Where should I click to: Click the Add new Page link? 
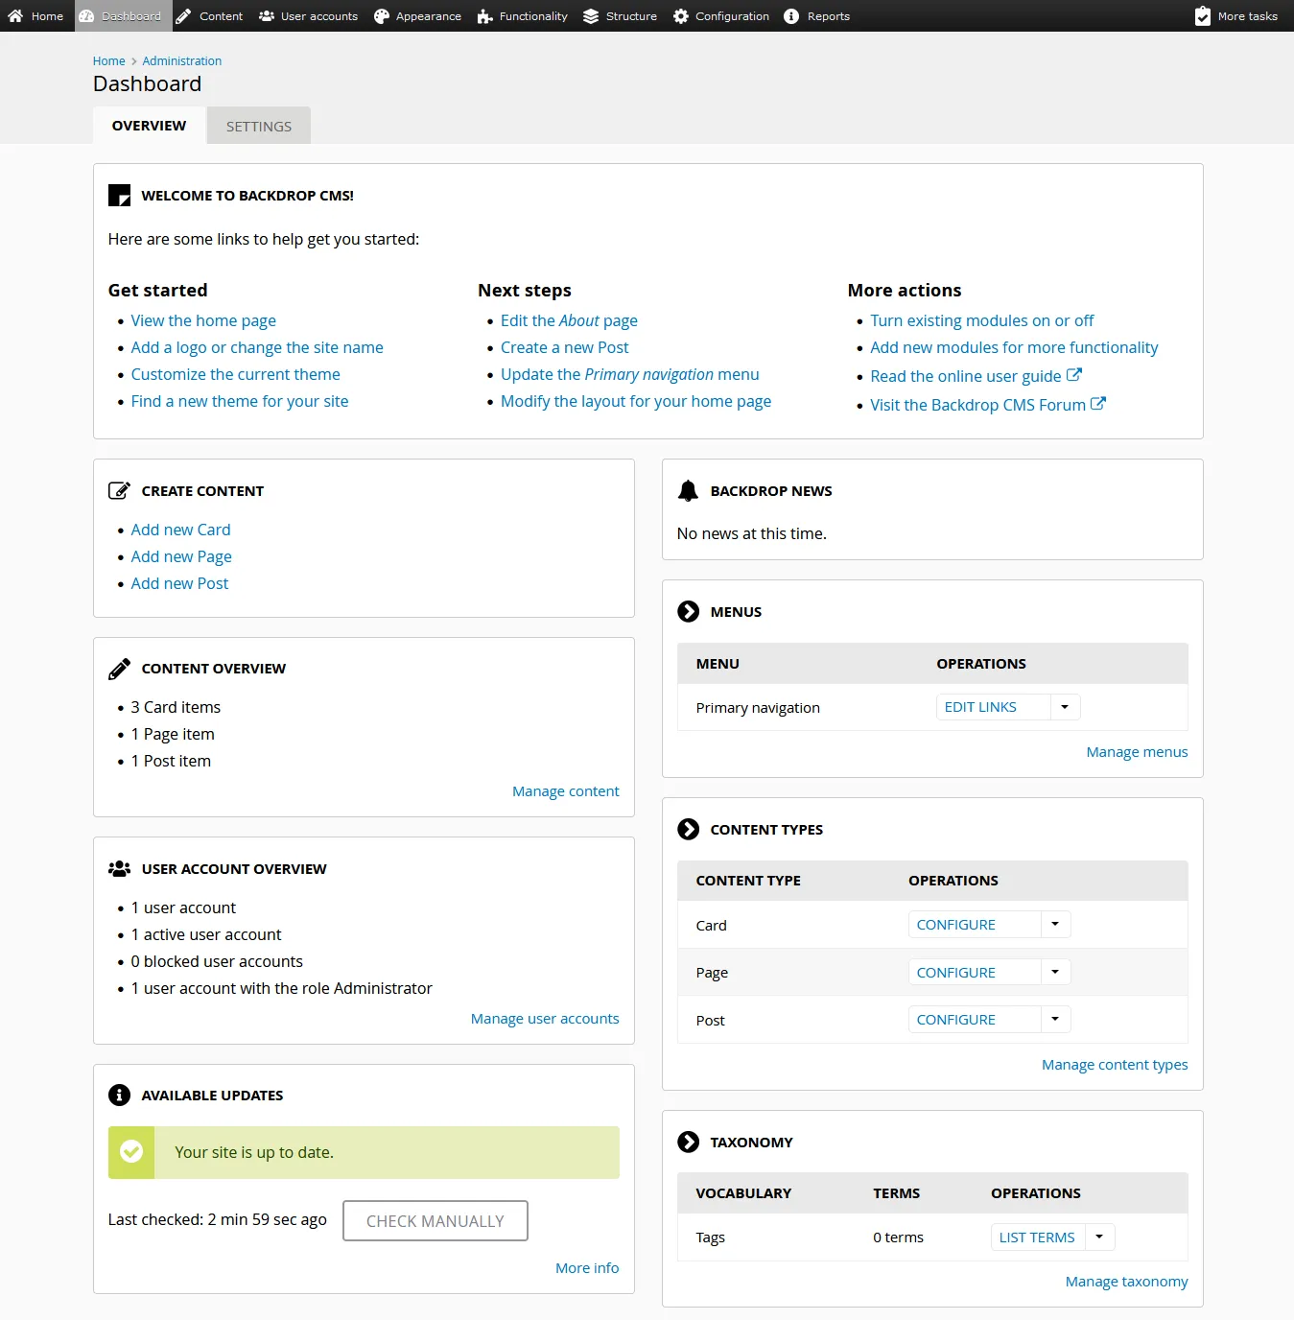pyautogui.click(x=181, y=556)
